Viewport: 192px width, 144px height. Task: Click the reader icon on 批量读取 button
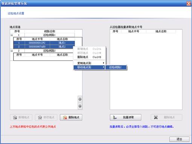[115, 118]
